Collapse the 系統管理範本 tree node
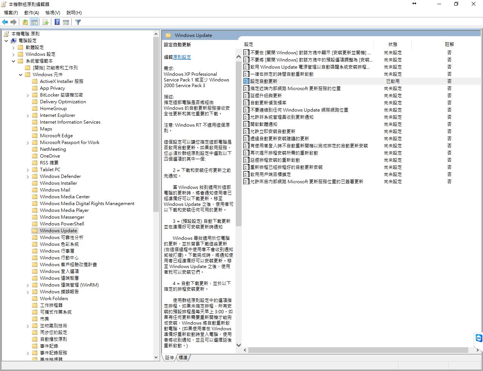Image resolution: width=483 pixels, height=371 pixels. click(14, 61)
